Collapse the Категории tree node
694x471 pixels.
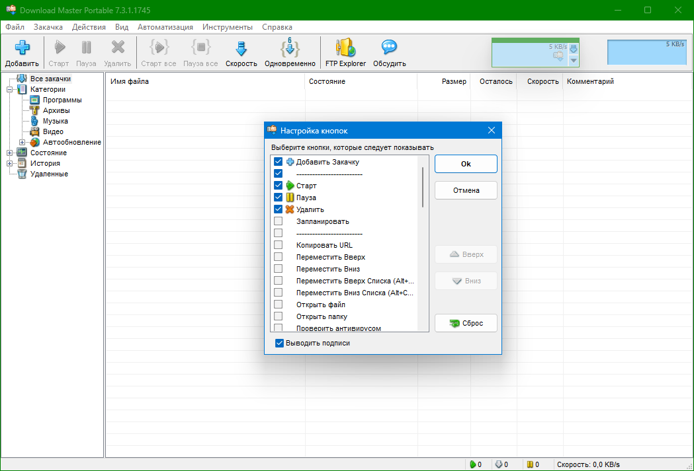tap(11, 90)
